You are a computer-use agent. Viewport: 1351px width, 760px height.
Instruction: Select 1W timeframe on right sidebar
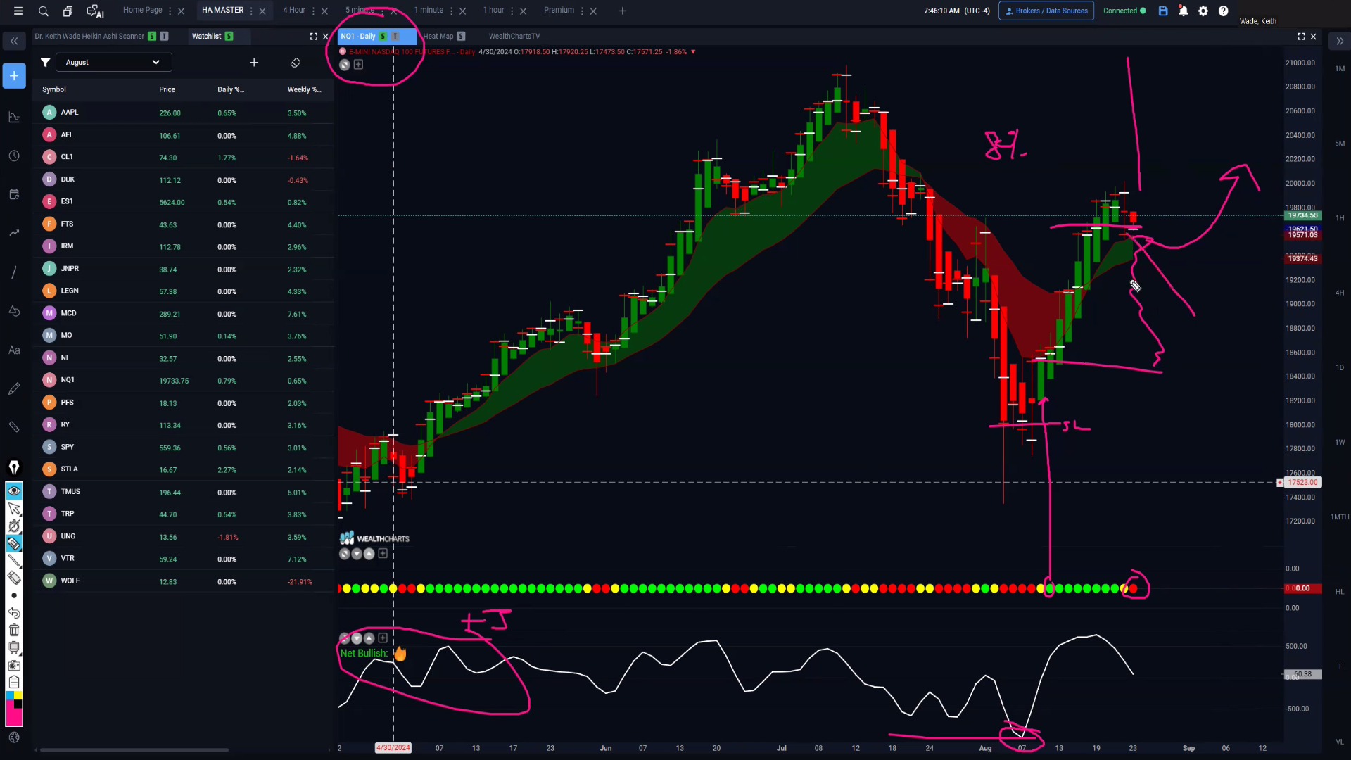click(x=1340, y=443)
